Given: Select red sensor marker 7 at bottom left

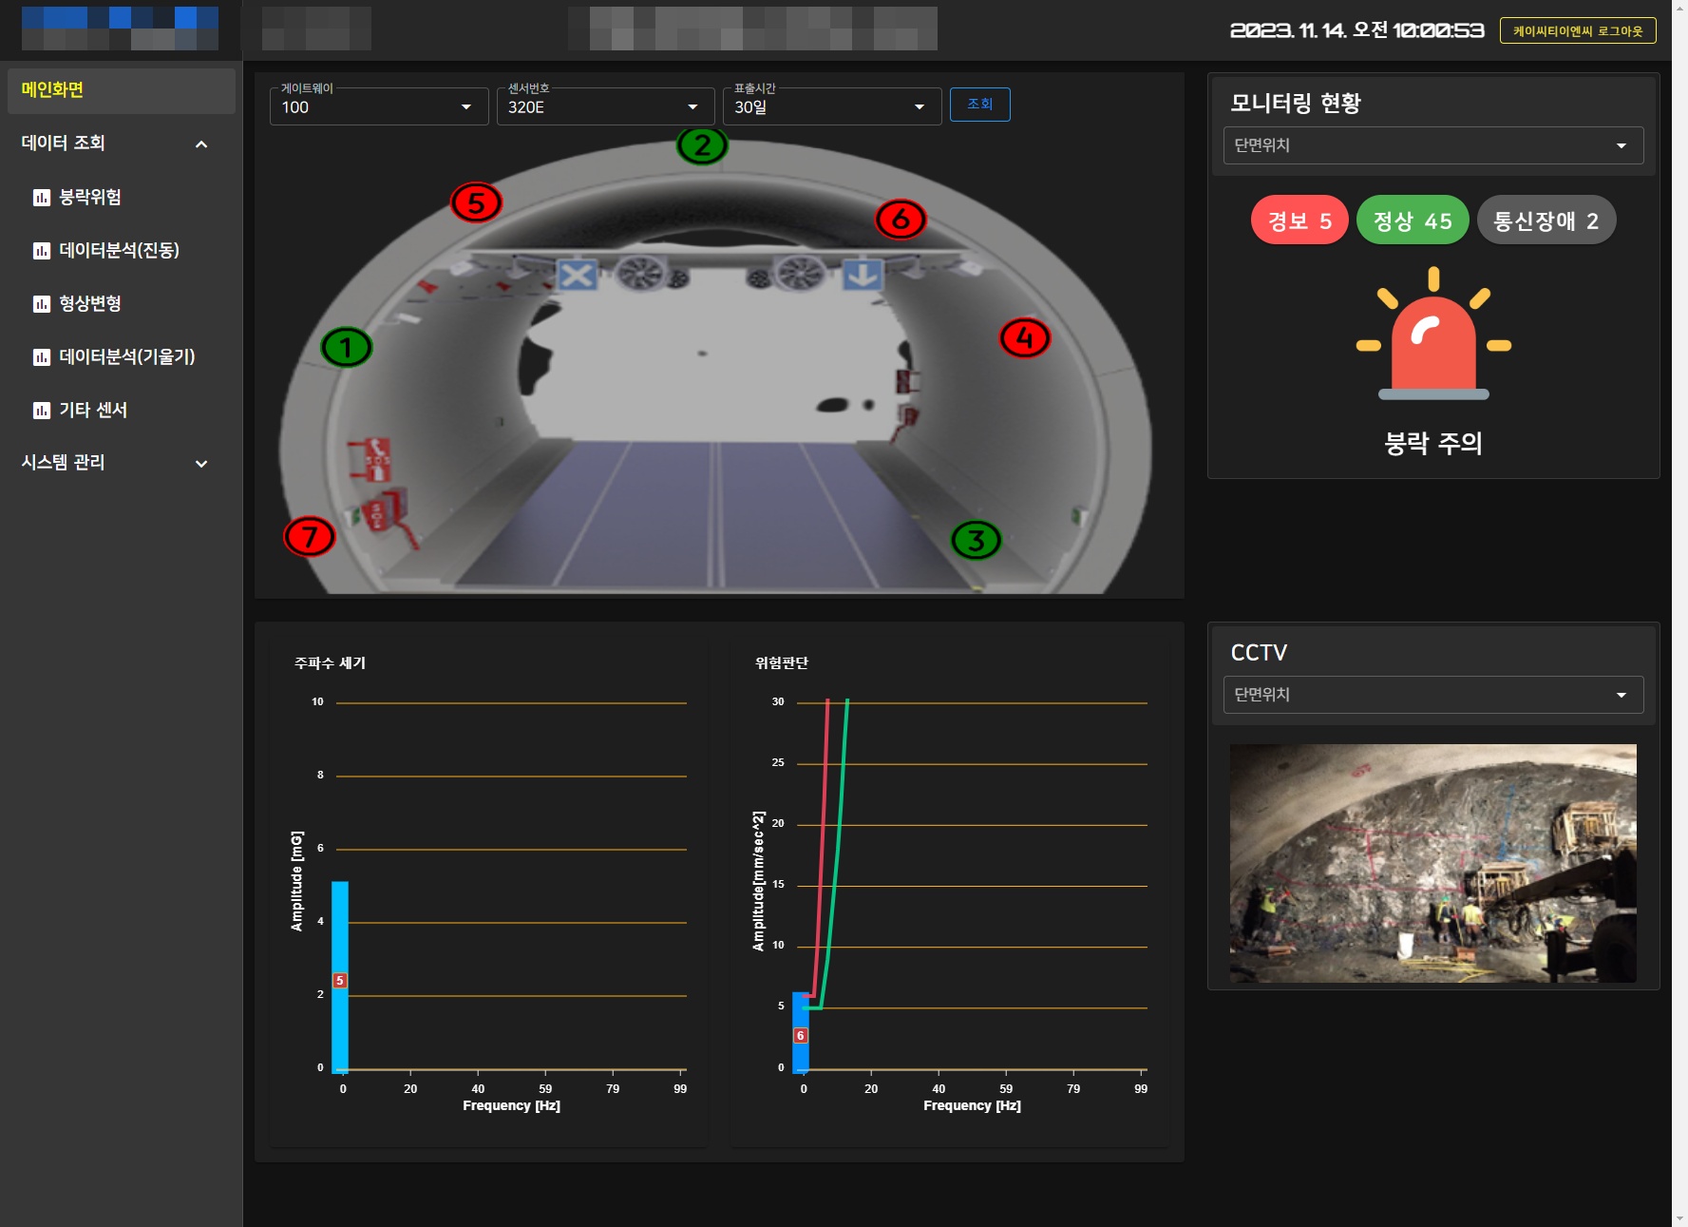Looking at the screenshot, I should (310, 537).
